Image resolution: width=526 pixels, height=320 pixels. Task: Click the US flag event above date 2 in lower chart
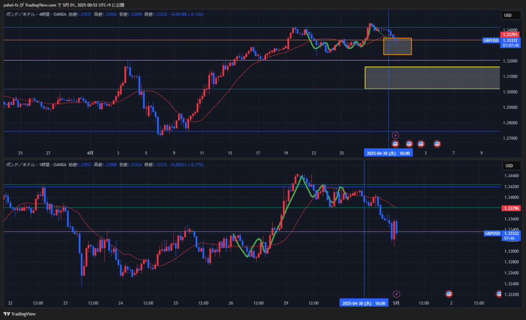click(x=449, y=294)
